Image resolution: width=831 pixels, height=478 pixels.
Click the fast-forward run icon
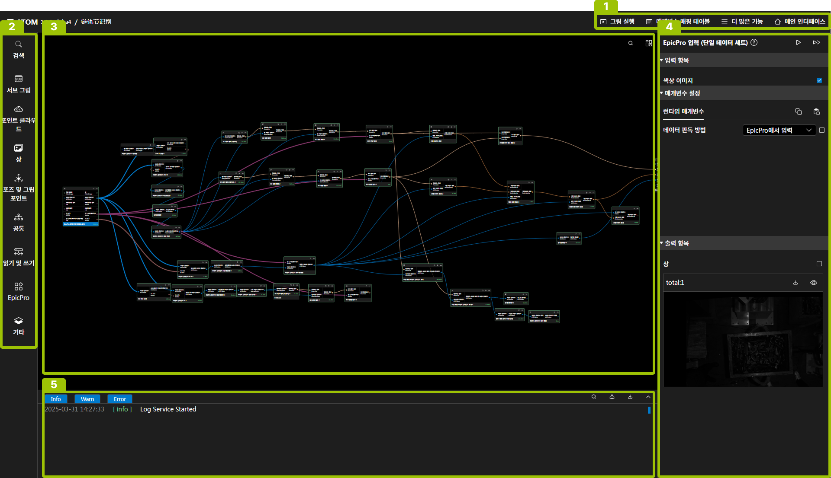[816, 42]
